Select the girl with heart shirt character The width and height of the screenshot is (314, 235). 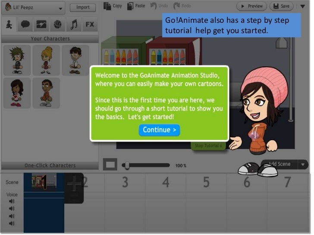(17, 93)
